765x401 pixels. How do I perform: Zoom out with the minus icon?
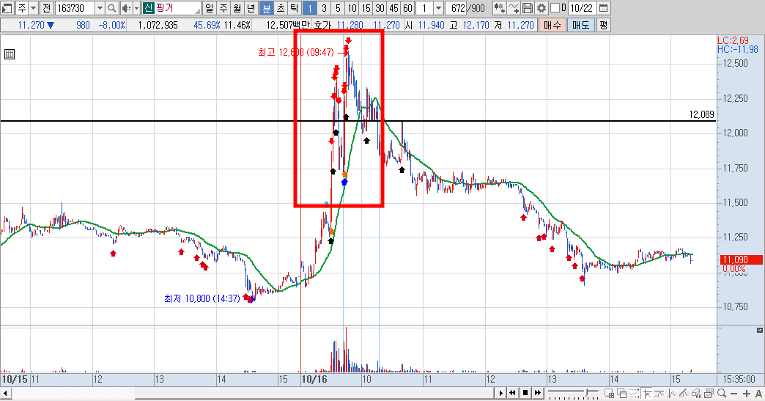pos(735,393)
